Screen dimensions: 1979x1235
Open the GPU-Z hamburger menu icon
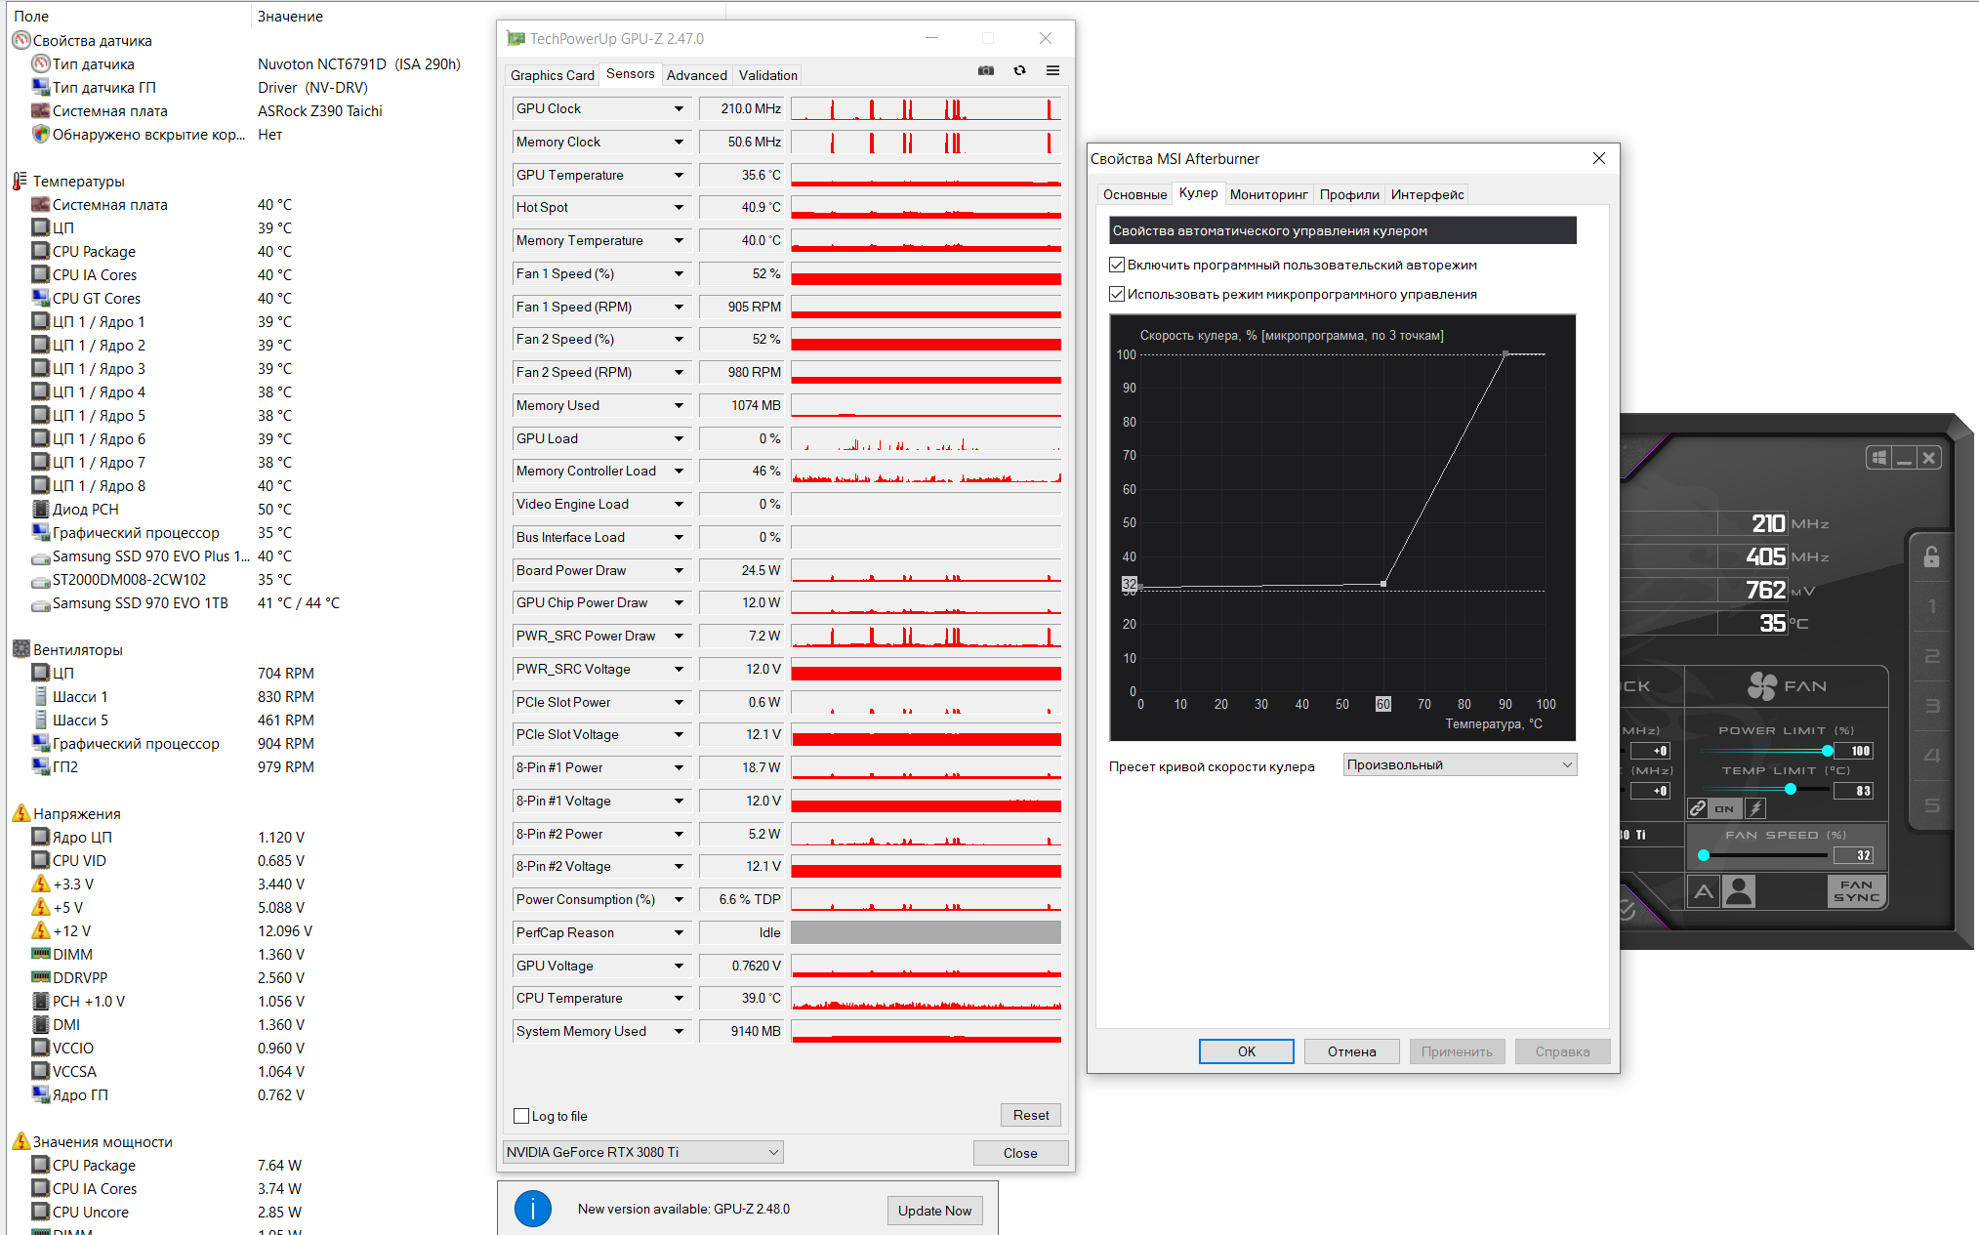click(x=1052, y=70)
